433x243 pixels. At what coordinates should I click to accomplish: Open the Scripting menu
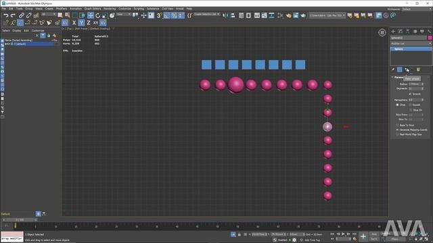(139, 9)
